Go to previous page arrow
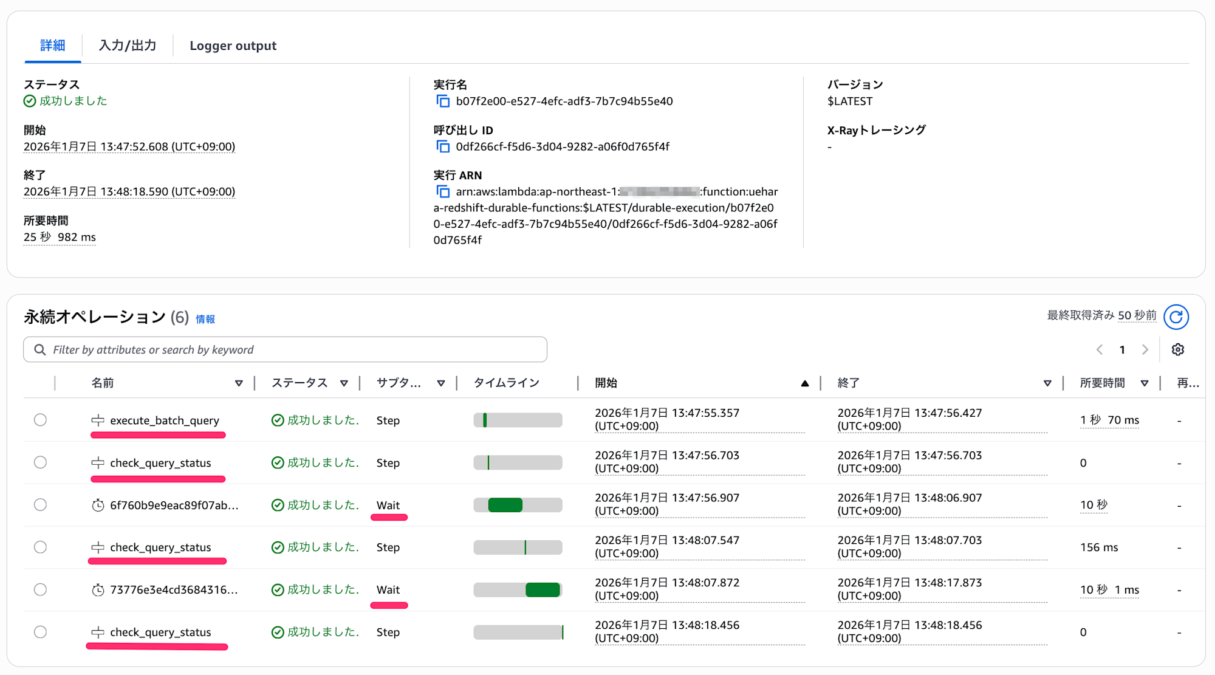The height and width of the screenshot is (675, 1215). 1100,349
